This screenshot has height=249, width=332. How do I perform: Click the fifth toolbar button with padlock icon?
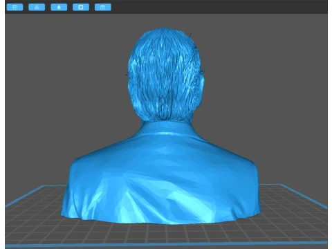[x=103, y=7]
